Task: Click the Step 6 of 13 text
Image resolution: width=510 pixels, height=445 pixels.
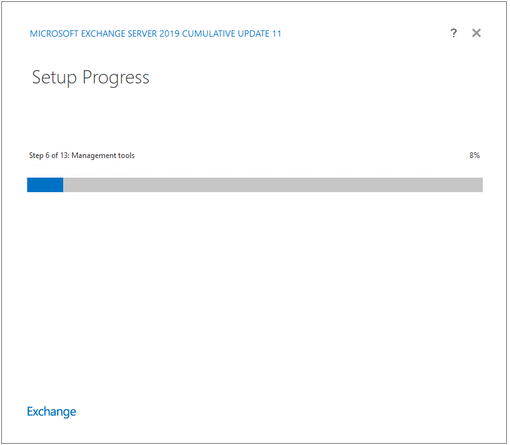Action: click(x=49, y=155)
